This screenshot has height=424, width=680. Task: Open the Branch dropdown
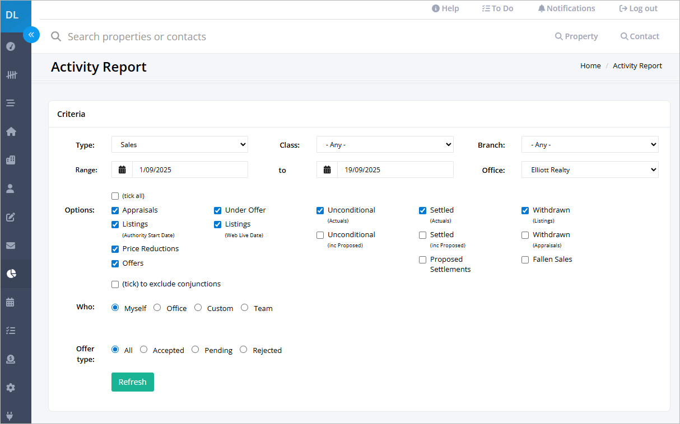(590, 144)
